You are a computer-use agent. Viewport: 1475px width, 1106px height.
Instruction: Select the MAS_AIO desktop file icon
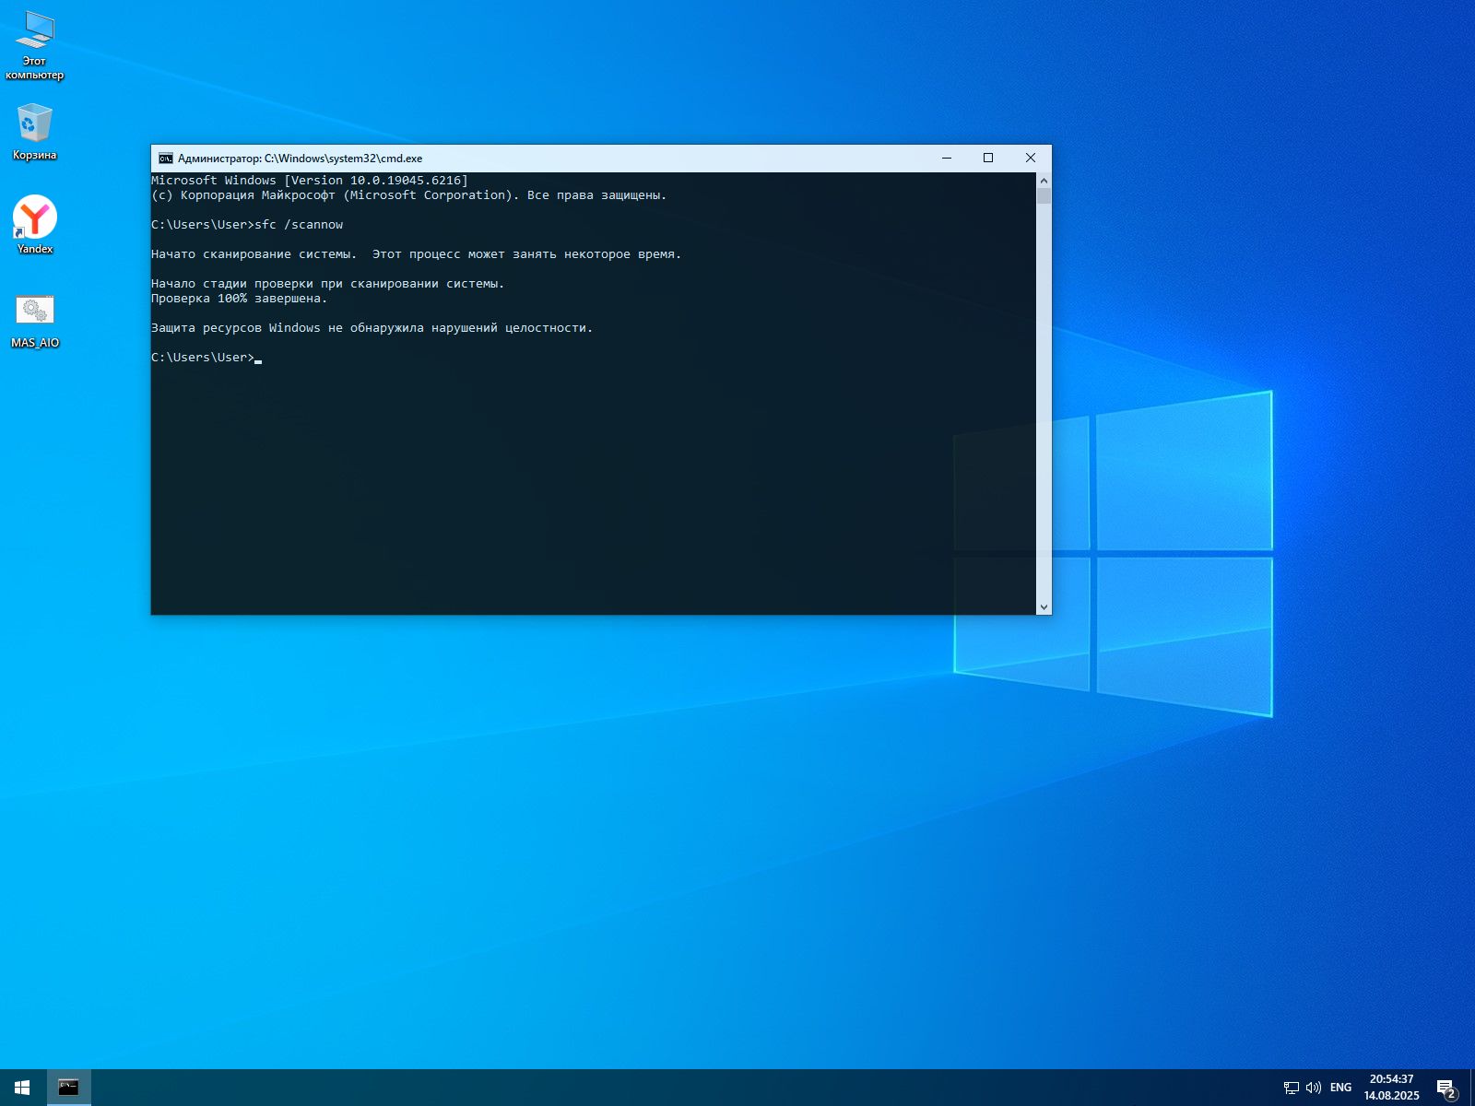tap(35, 322)
